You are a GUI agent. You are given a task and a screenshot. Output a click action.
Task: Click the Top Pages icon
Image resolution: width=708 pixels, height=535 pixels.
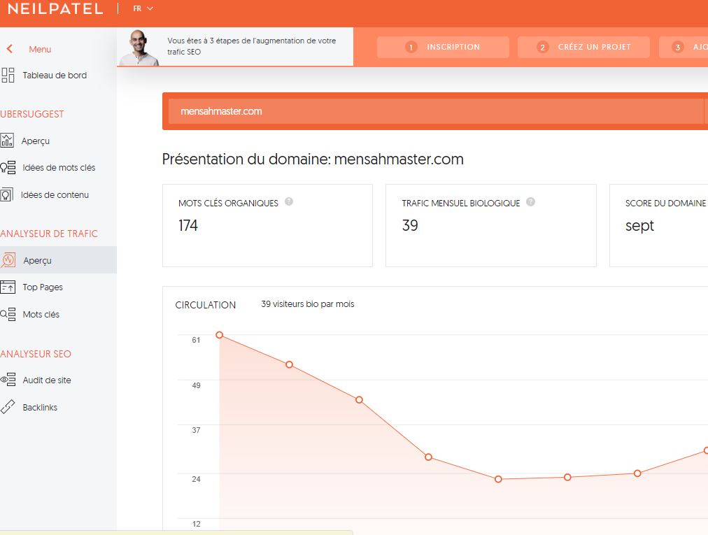(8, 287)
